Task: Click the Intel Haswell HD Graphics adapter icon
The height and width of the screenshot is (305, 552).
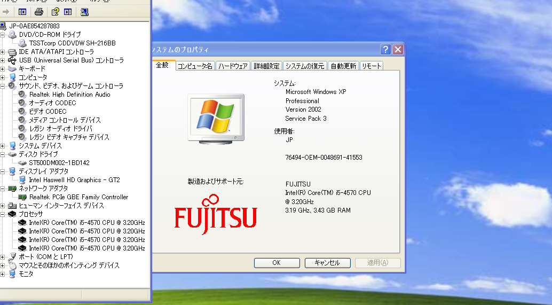Action: point(22,180)
